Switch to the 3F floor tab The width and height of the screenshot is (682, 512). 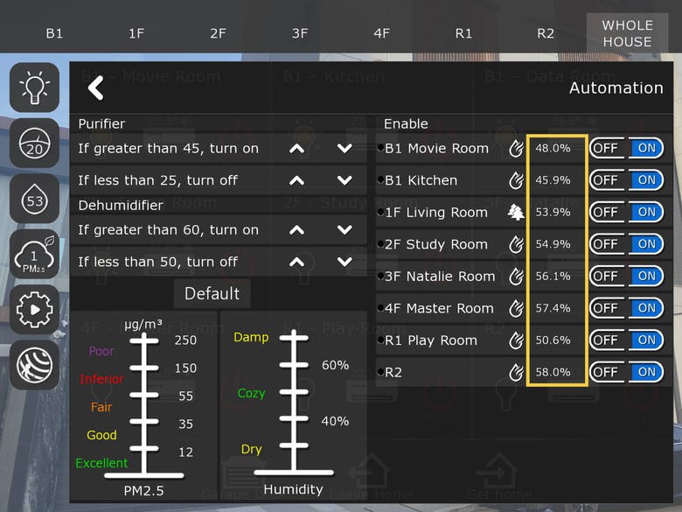[300, 33]
